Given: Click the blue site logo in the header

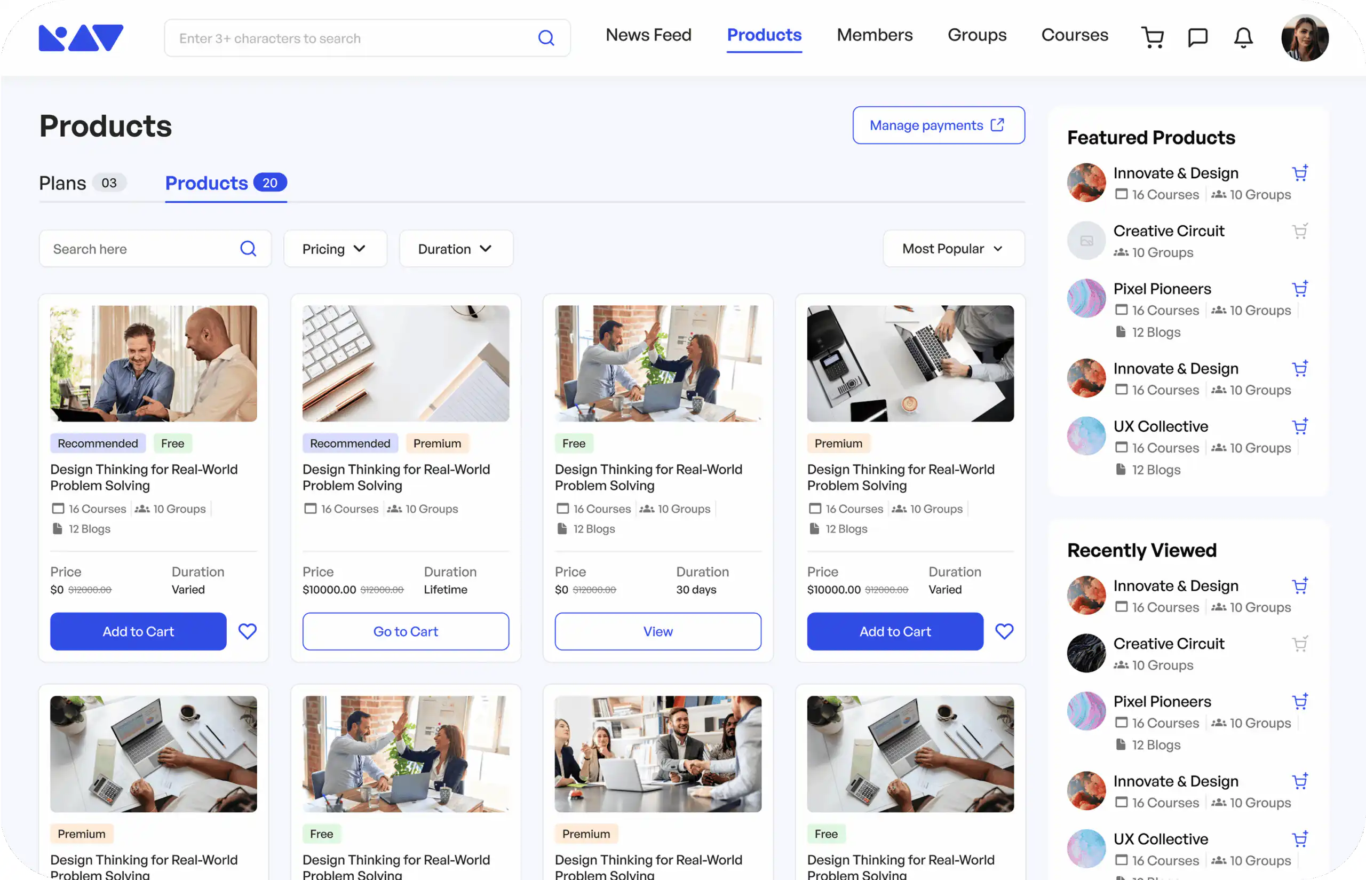Looking at the screenshot, I should [81, 38].
